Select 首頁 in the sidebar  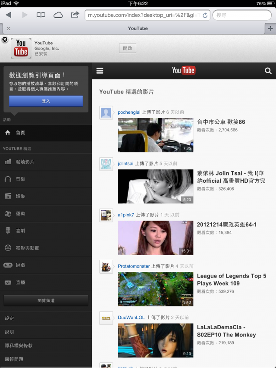point(46,133)
